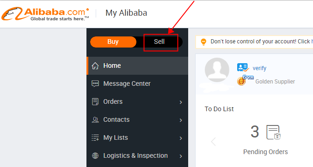This screenshot has width=313, height=167.
Task: Click the My Lists icon
Action: (95, 137)
